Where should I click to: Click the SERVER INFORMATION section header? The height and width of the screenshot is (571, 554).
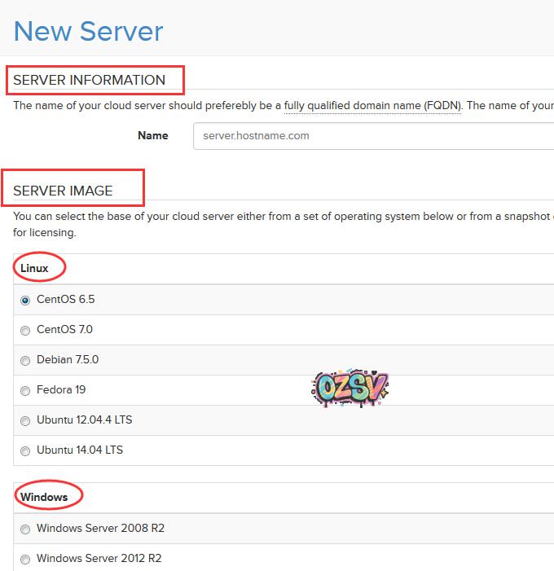pyautogui.click(x=90, y=80)
